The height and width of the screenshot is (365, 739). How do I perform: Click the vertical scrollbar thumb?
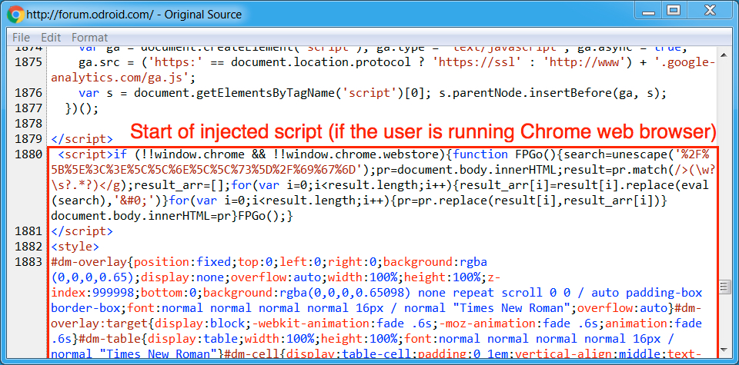pyautogui.click(x=724, y=287)
